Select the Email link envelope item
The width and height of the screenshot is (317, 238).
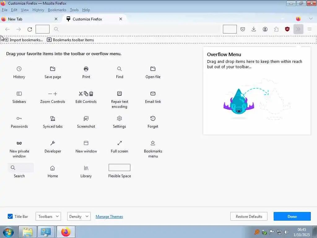pos(153,97)
